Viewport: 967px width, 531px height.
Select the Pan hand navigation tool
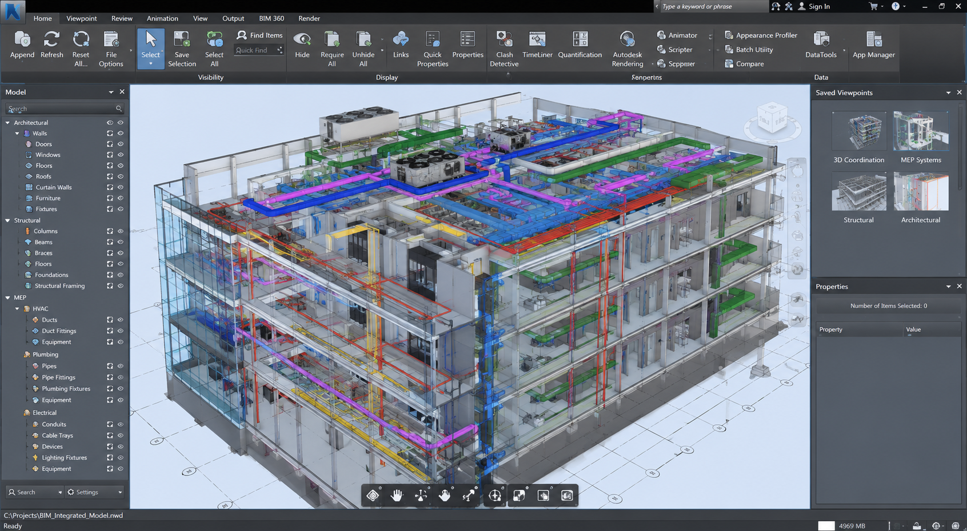pyautogui.click(x=397, y=495)
